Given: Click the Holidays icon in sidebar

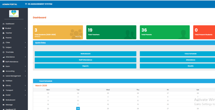Looking at the screenshot, I should point(4,81).
